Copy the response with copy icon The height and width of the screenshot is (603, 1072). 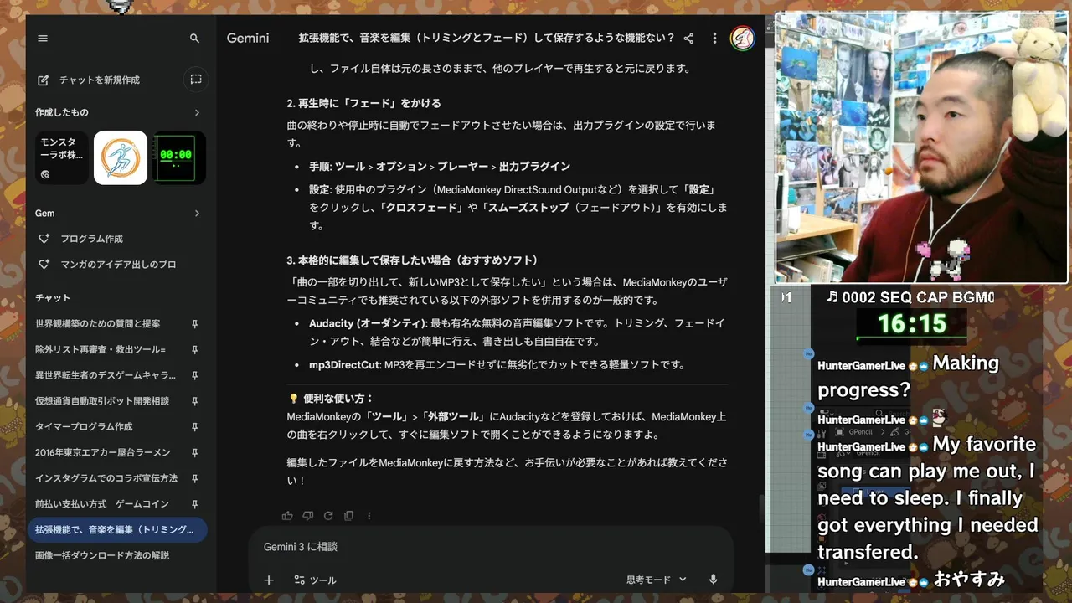tap(348, 516)
